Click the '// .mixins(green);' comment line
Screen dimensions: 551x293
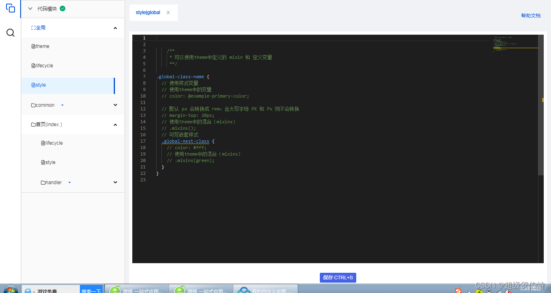(191, 160)
